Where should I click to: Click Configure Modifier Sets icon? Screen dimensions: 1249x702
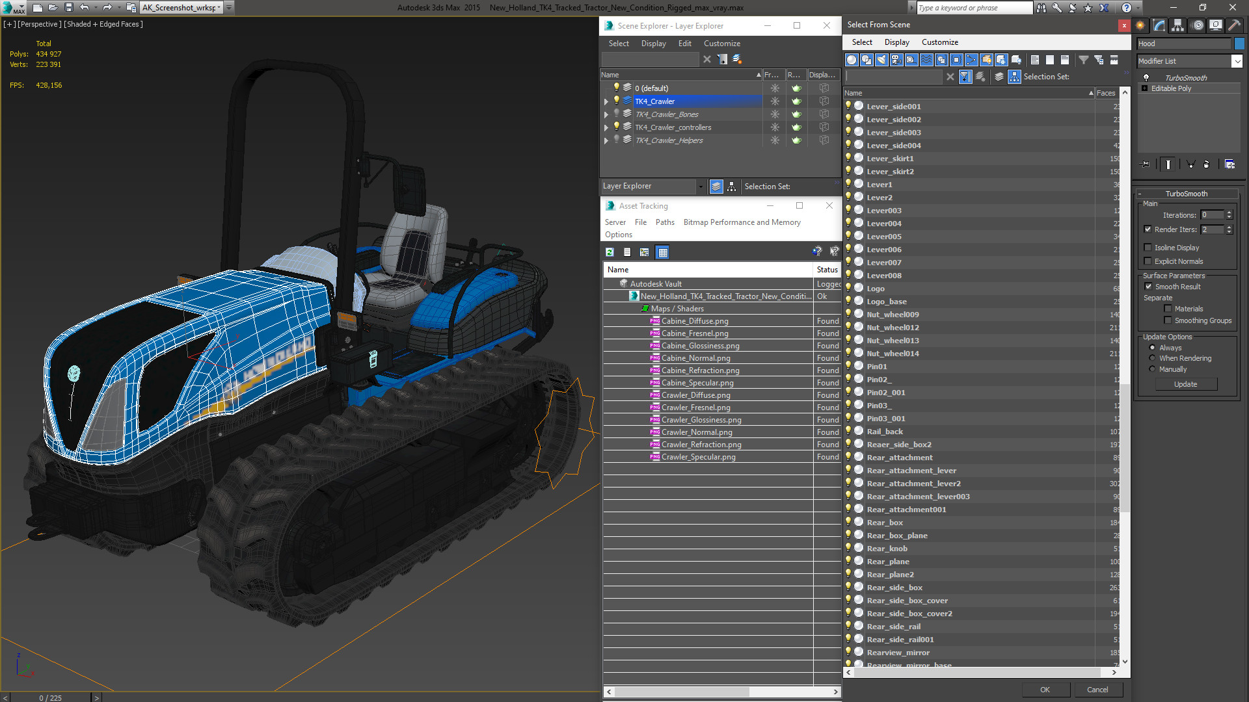[x=1229, y=164]
